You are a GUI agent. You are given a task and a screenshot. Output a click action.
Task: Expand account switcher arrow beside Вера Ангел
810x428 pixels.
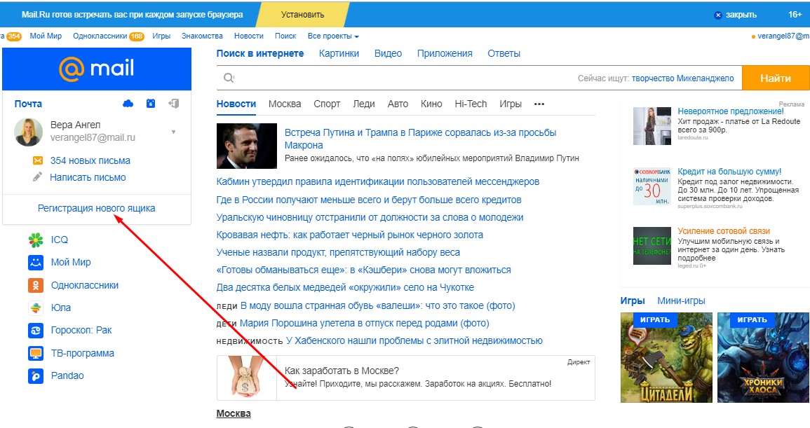[174, 132]
